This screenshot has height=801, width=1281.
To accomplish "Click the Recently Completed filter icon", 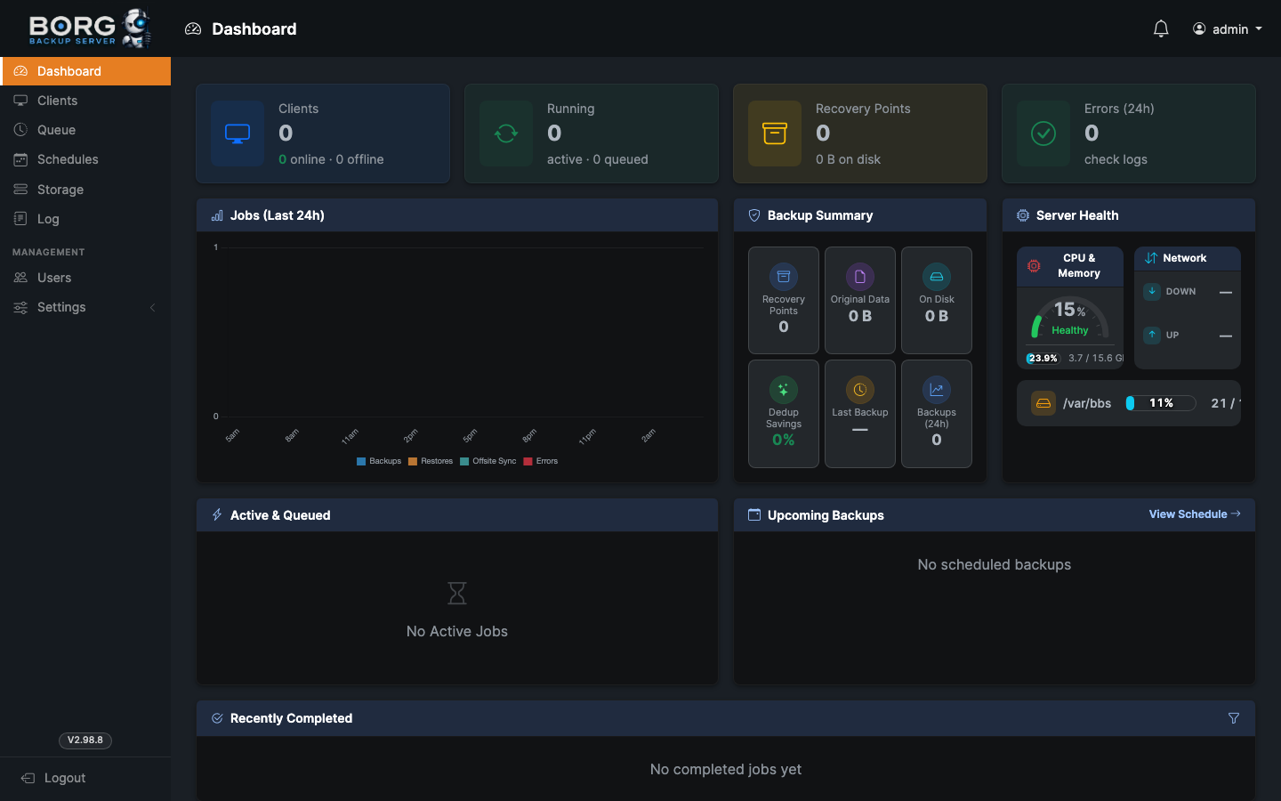I will pyautogui.click(x=1234, y=718).
